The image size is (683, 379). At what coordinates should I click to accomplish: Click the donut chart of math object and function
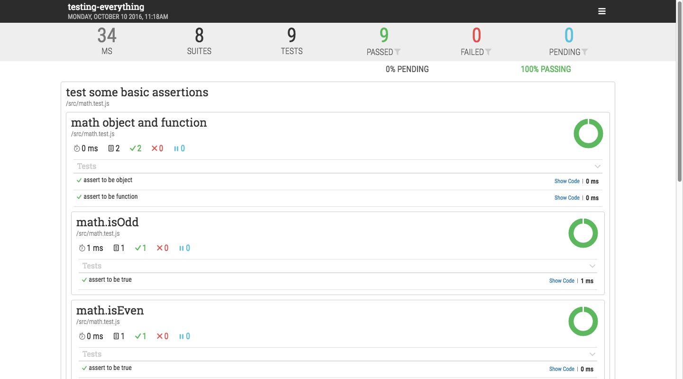(588, 133)
